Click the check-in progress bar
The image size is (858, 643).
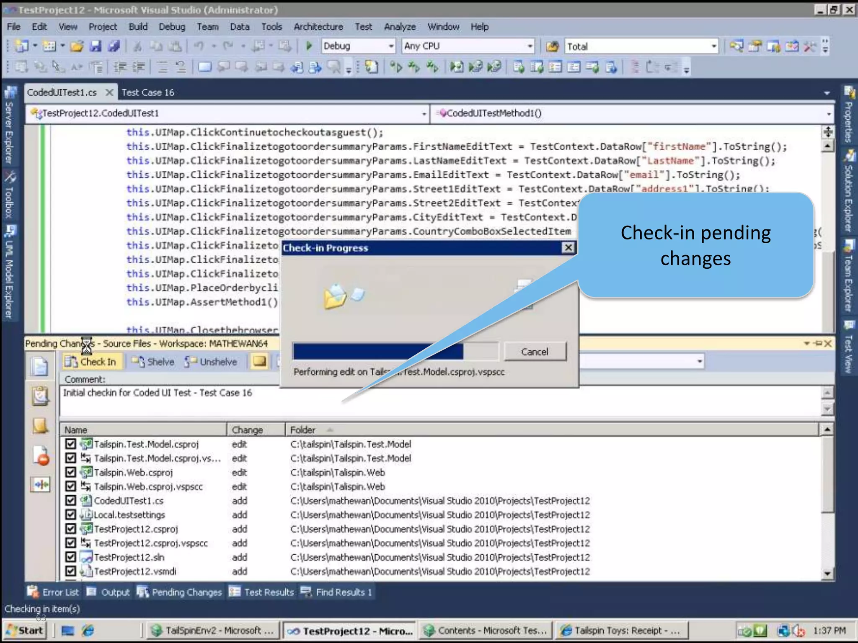[x=395, y=352]
